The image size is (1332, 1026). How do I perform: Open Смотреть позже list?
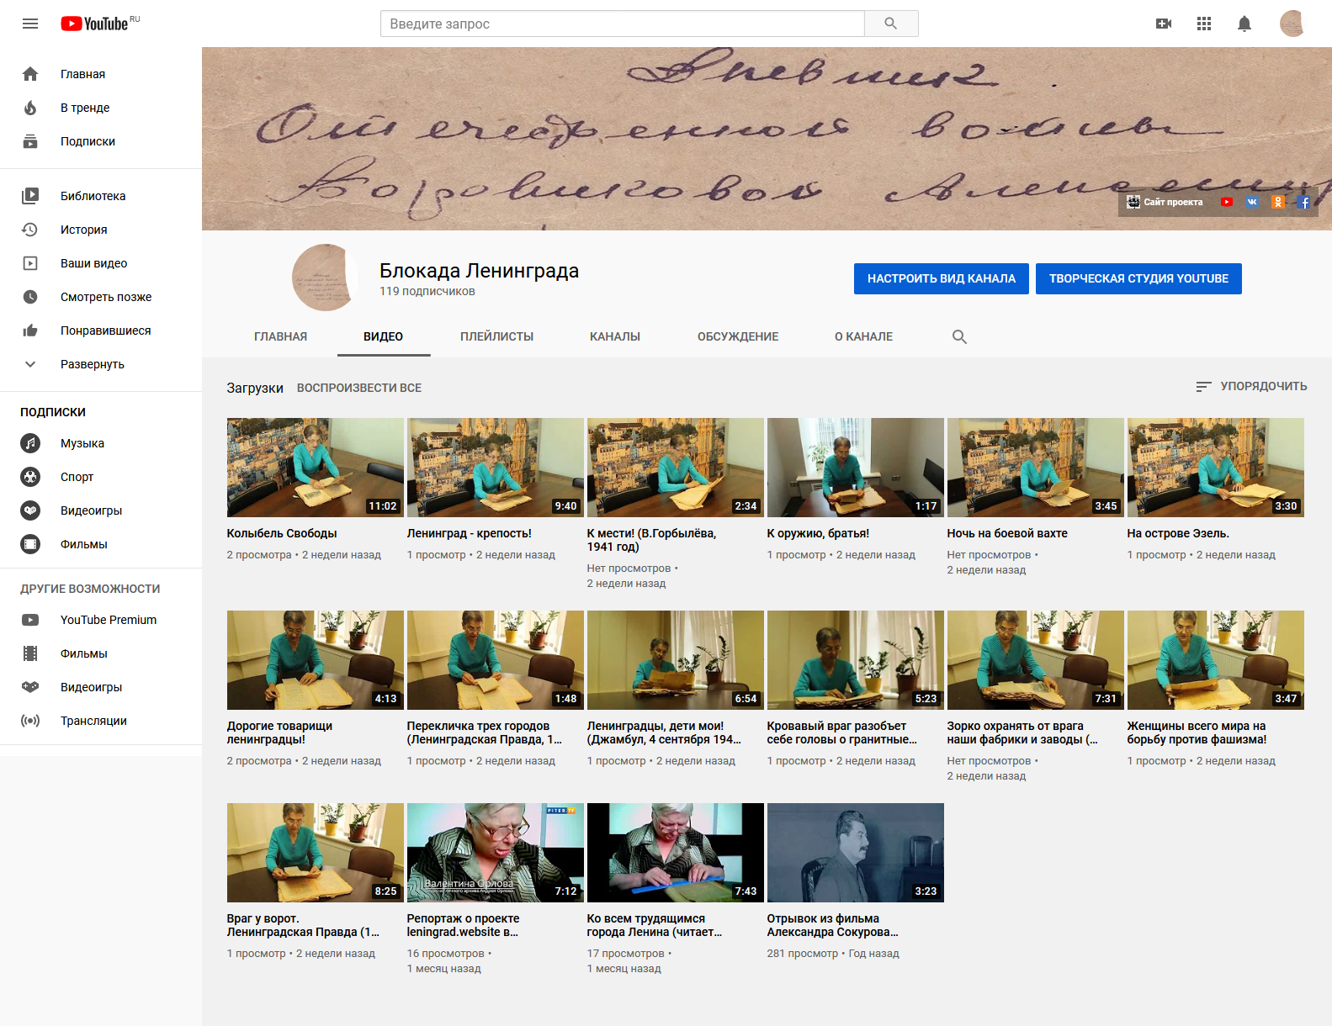click(x=101, y=297)
